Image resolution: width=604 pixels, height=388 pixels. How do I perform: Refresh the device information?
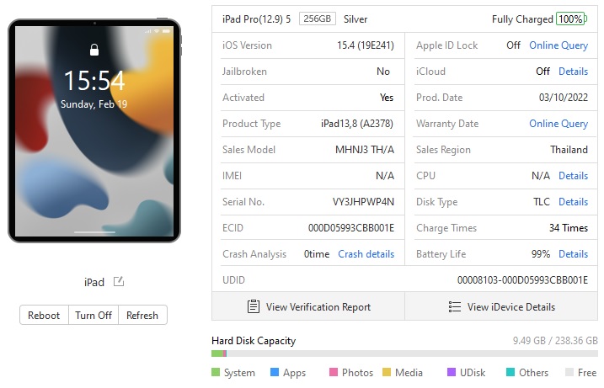pyautogui.click(x=142, y=316)
